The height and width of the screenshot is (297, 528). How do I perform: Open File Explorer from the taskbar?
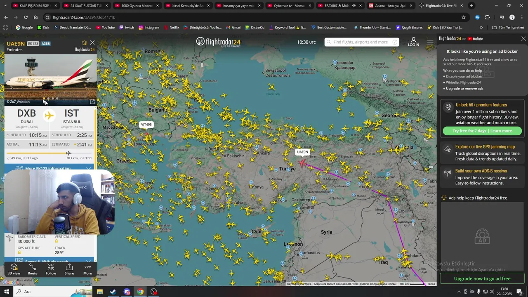pyautogui.click(x=99, y=292)
